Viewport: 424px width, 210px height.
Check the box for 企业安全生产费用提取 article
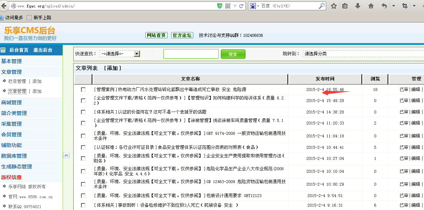point(83,158)
